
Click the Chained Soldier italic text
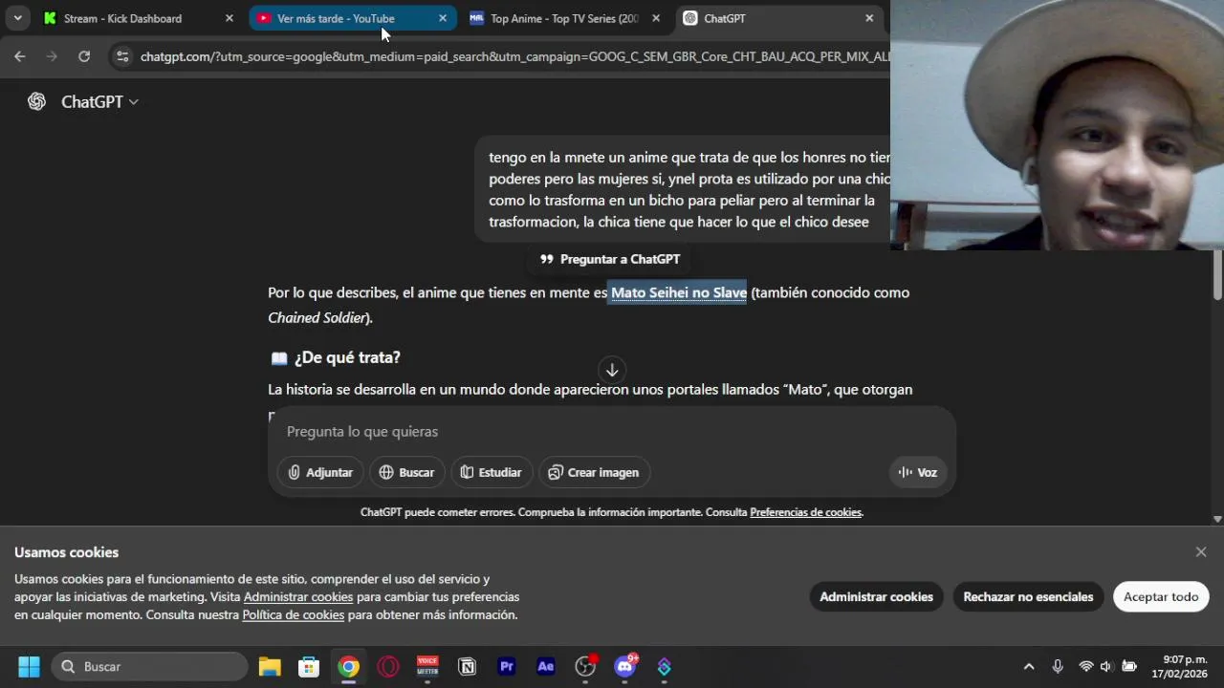tap(317, 317)
